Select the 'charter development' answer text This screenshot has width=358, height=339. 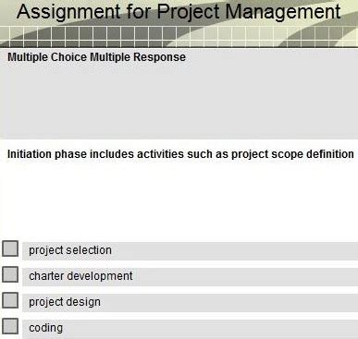(x=80, y=276)
